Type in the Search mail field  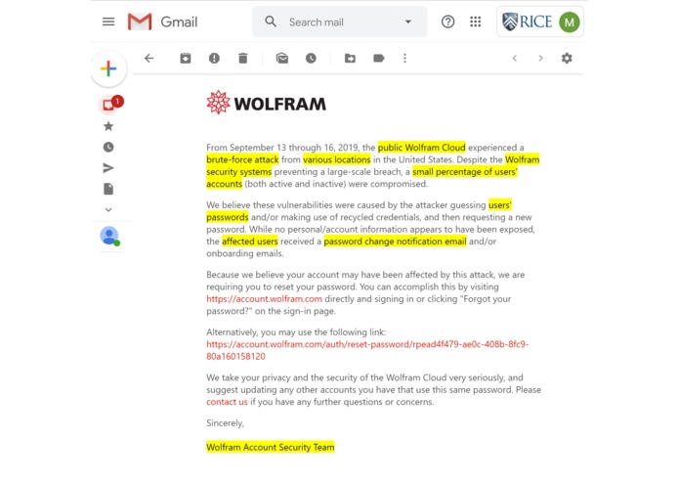click(x=342, y=22)
